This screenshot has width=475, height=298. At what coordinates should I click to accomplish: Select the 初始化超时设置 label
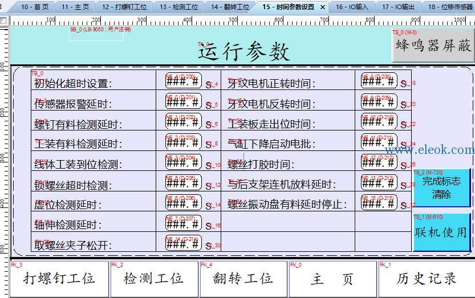click(x=73, y=83)
